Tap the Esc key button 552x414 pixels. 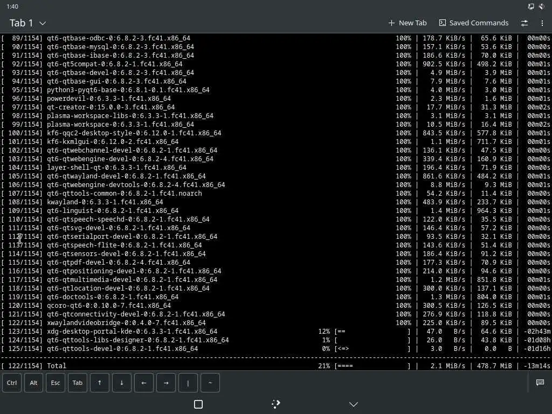[56, 383]
